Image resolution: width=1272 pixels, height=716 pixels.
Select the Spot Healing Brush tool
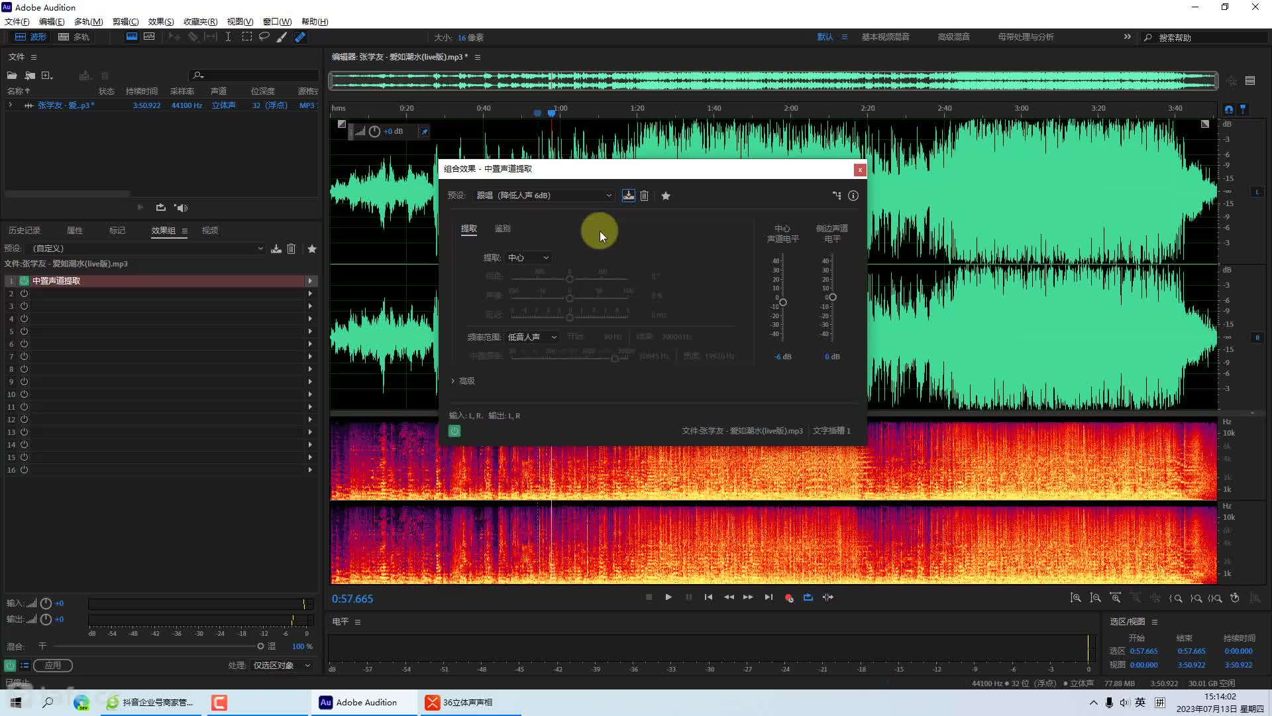300,37
